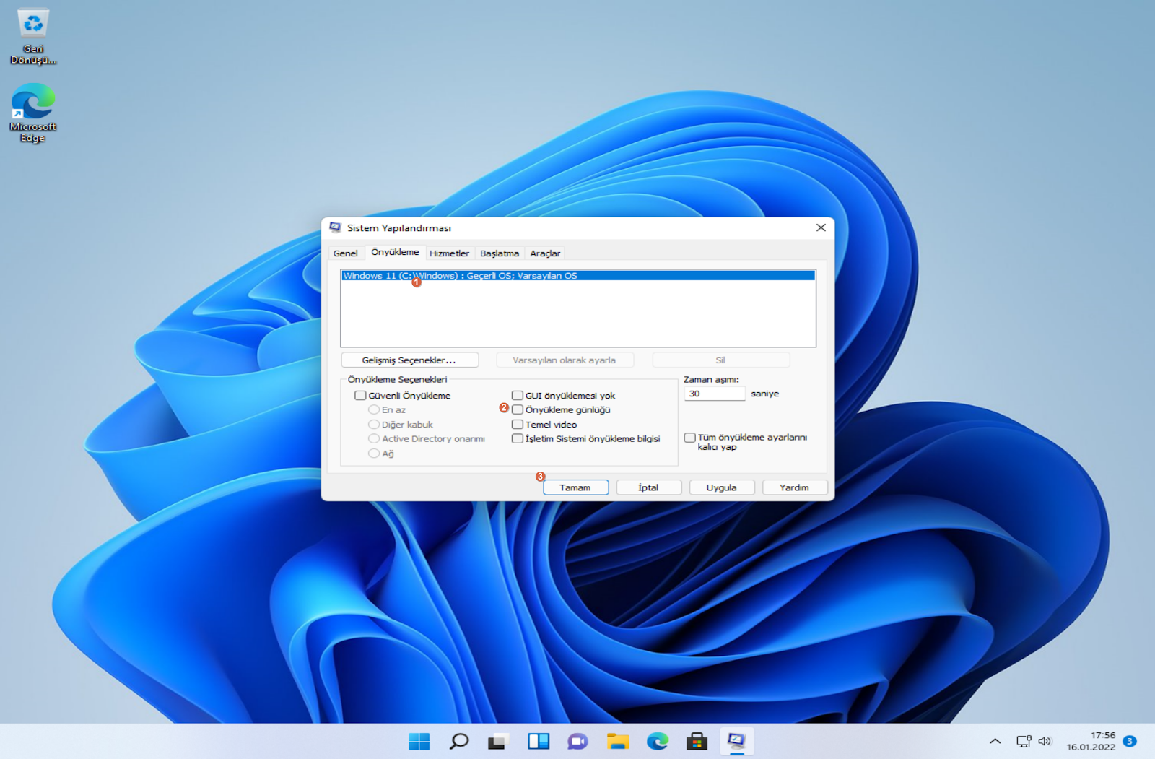The width and height of the screenshot is (1155, 759).
Task: Select the En az radio option
Action: tap(374, 409)
